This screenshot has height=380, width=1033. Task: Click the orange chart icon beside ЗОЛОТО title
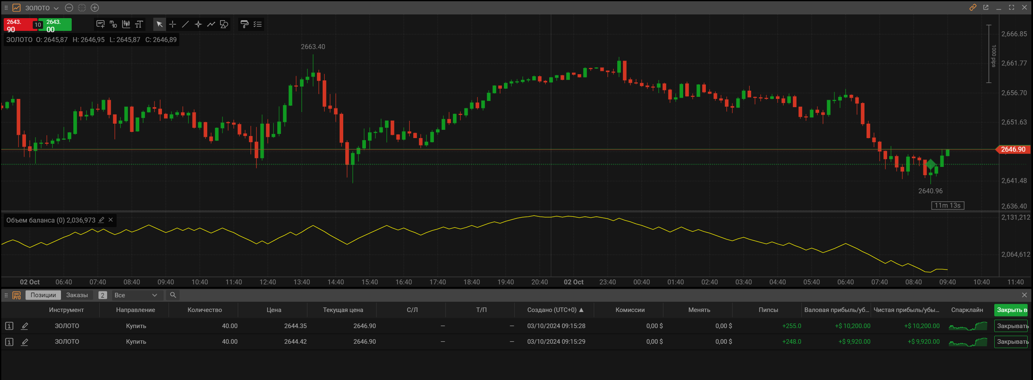tap(16, 8)
